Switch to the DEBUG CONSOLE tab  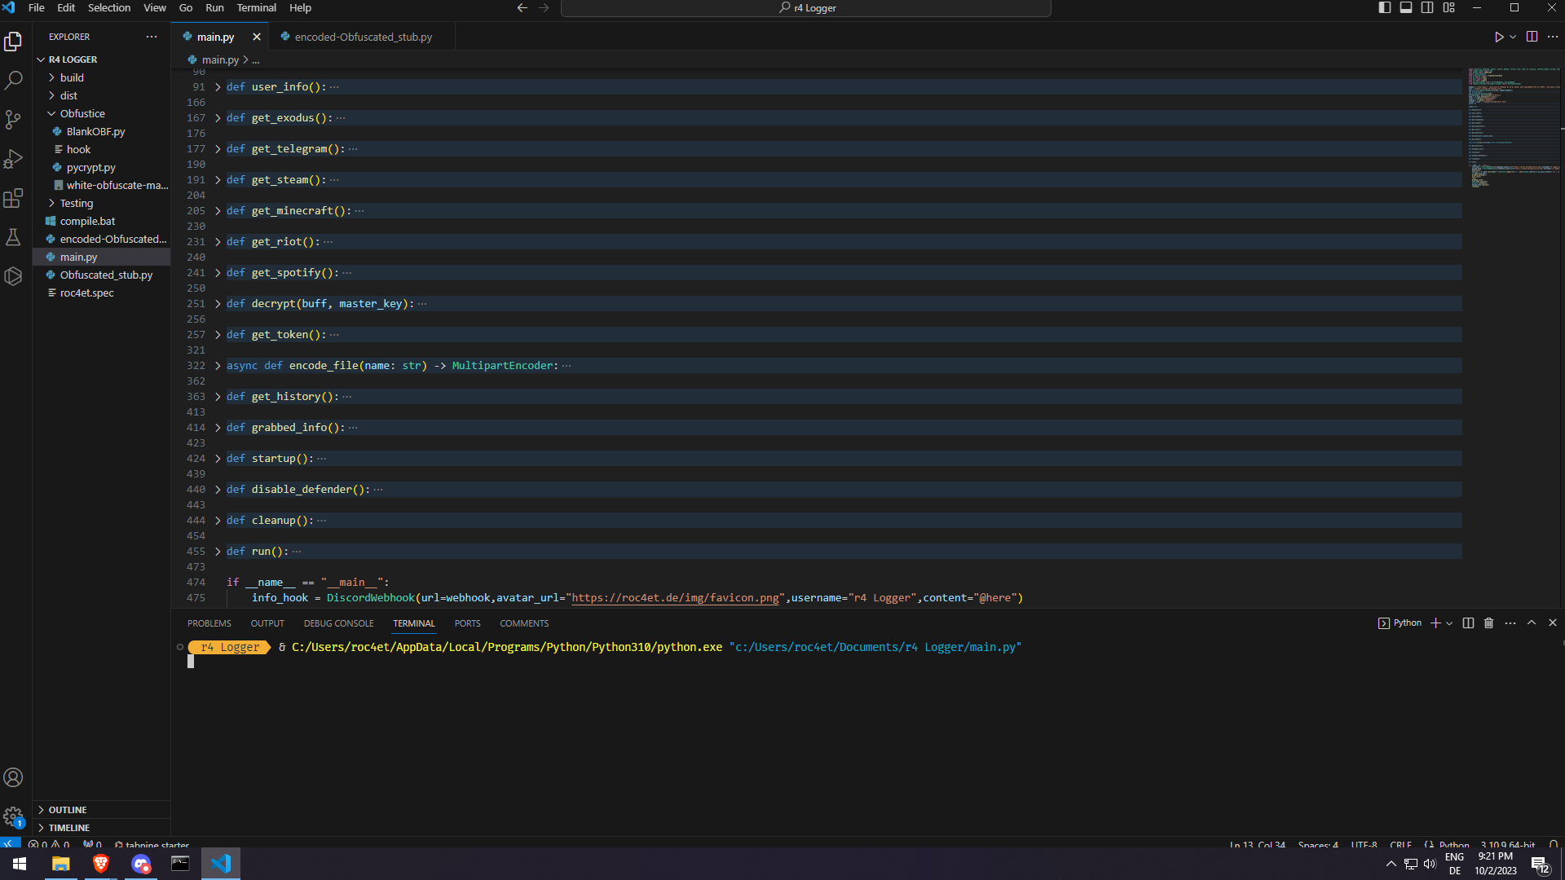click(x=338, y=623)
